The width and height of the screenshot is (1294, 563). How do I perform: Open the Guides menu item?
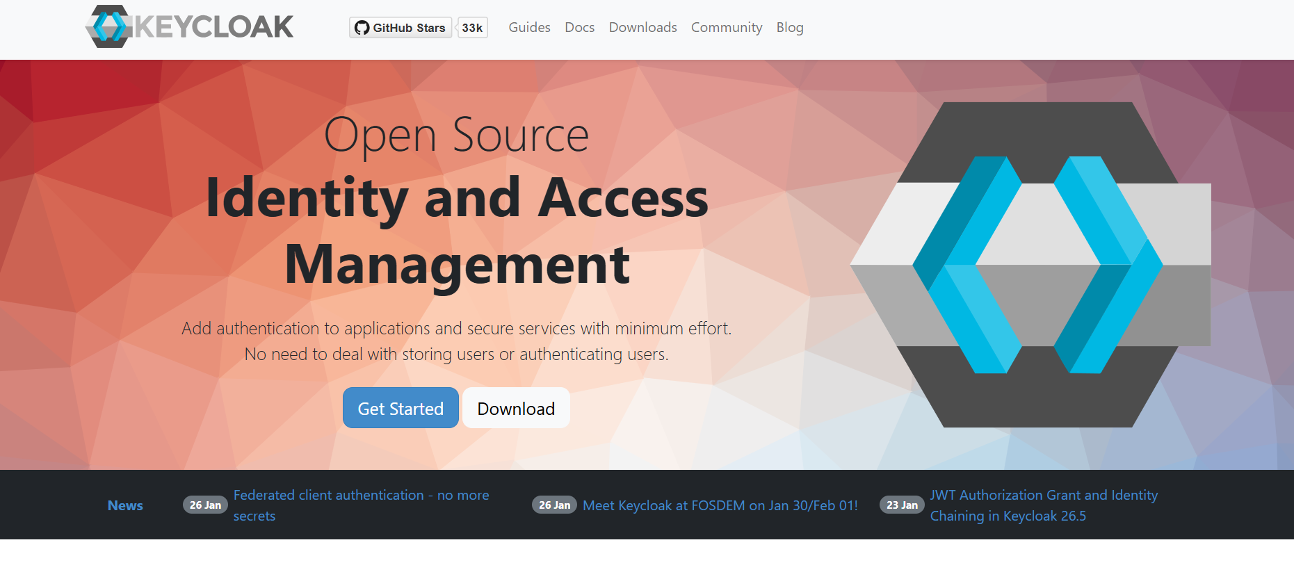coord(529,27)
